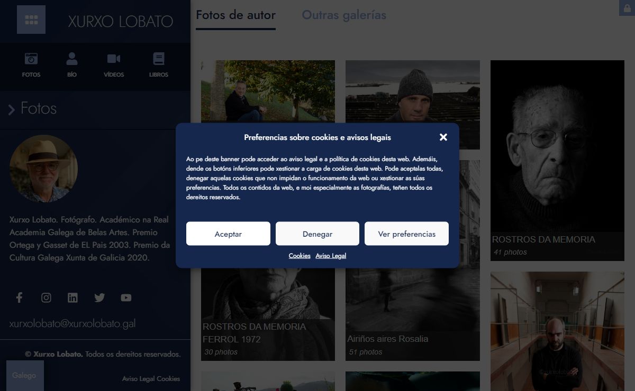Select the Fotos de autor tab
The width and height of the screenshot is (635, 391).
[x=235, y=15]
